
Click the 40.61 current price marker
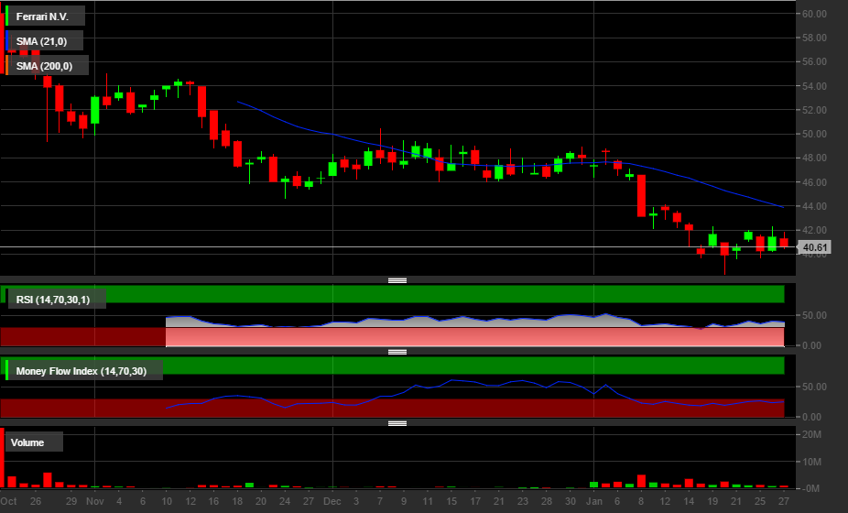[814, 247]
